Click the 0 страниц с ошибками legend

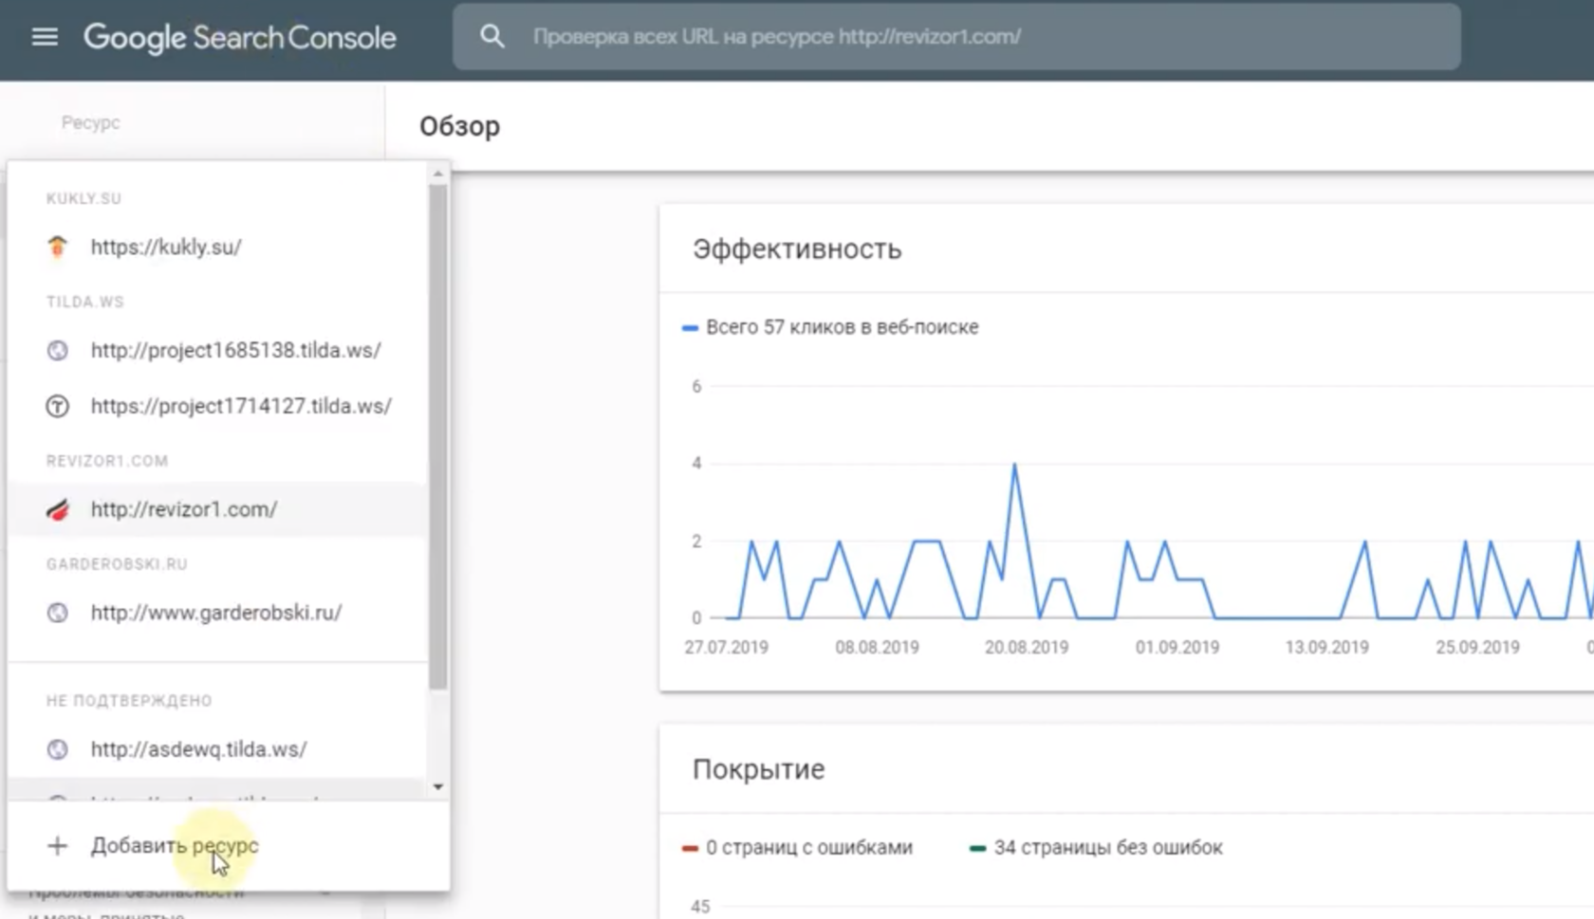(798, 847)
